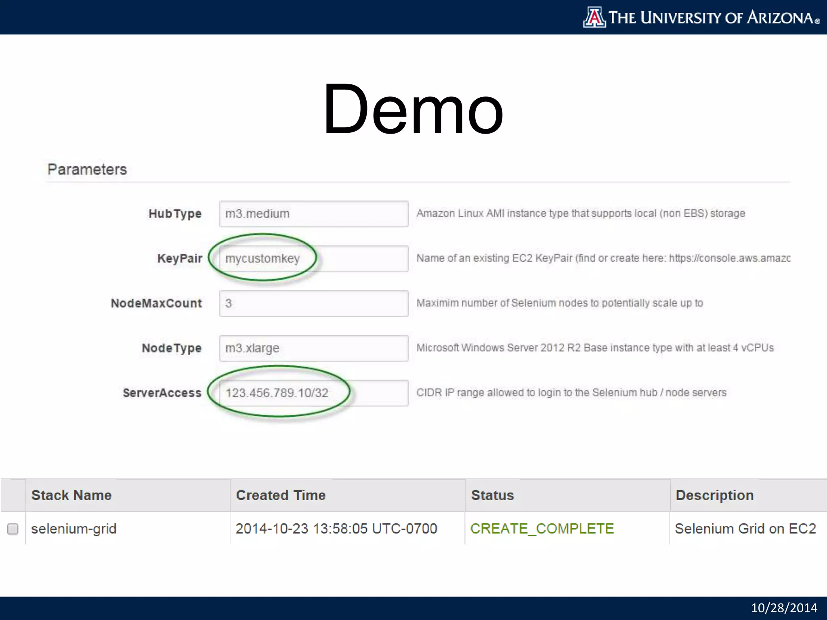Viewport: 827px width, 620px height.
Task: Tick the checkbox for the selenium-grid stack
Action: click(x=13, y=529)
